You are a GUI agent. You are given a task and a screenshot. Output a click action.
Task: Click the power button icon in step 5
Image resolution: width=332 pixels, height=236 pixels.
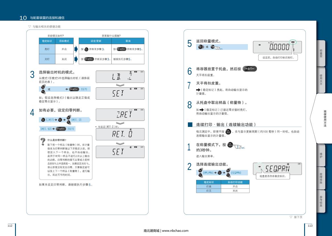point(201,47)
